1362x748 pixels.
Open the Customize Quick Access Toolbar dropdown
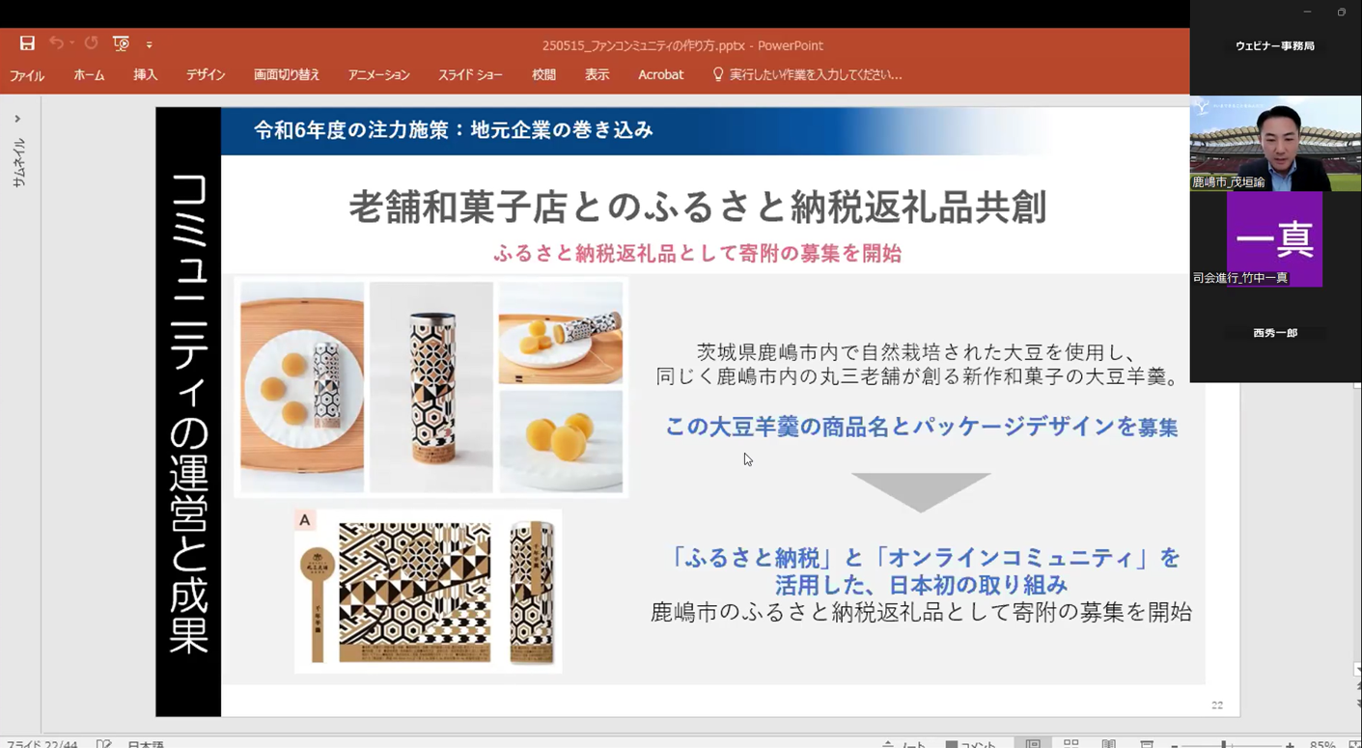point(149,44)
